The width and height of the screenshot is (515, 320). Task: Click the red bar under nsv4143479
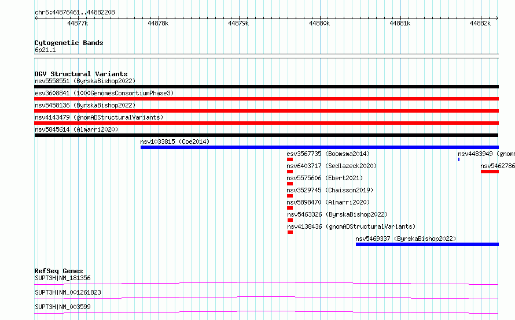pos(266,123)
